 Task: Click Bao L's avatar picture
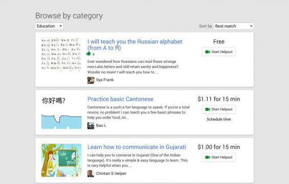[91, 126]
